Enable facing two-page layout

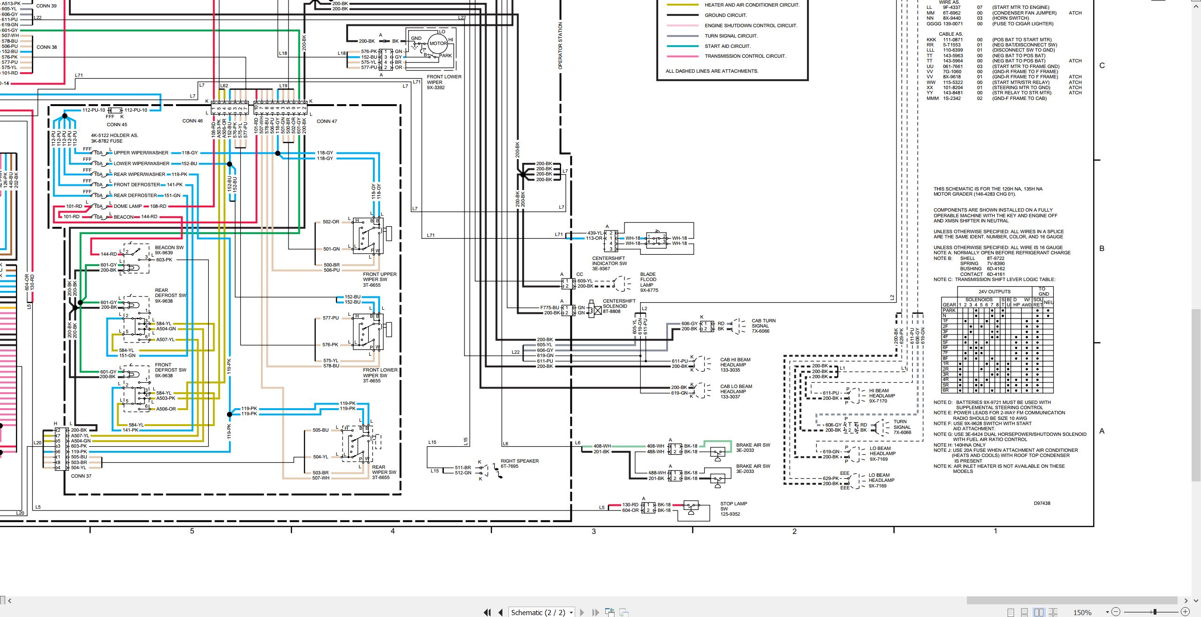[1039, 612]
